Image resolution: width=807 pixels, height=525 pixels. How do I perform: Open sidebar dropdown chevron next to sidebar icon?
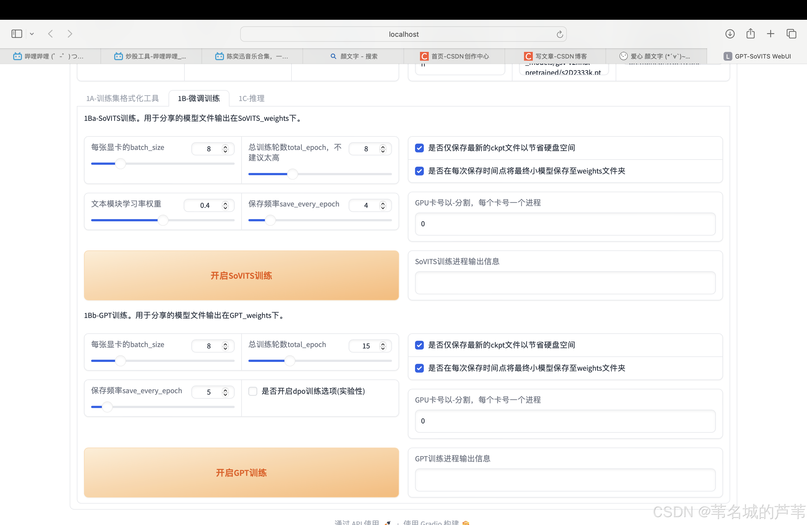(32, 34)
